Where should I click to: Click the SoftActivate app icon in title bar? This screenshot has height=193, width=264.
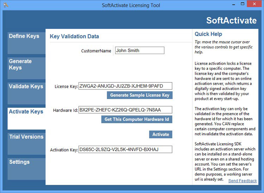click(6, 5)
